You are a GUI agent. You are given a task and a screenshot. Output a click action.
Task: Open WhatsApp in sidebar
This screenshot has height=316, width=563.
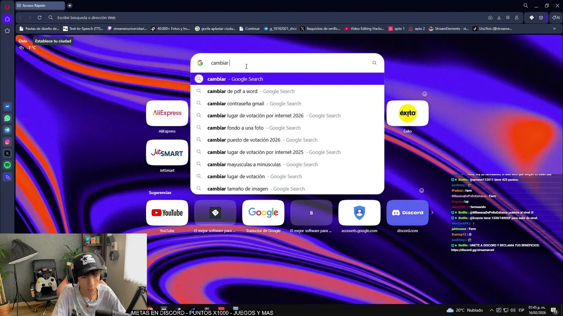pos(7,118)
